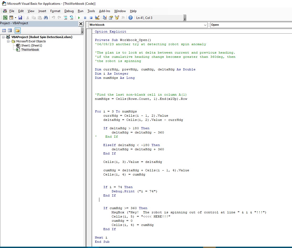The width and height of the screenshot is (292, 248).
Task: Collapse Microsoft Excel Objects folder
Action: click(x=8, y=41)
